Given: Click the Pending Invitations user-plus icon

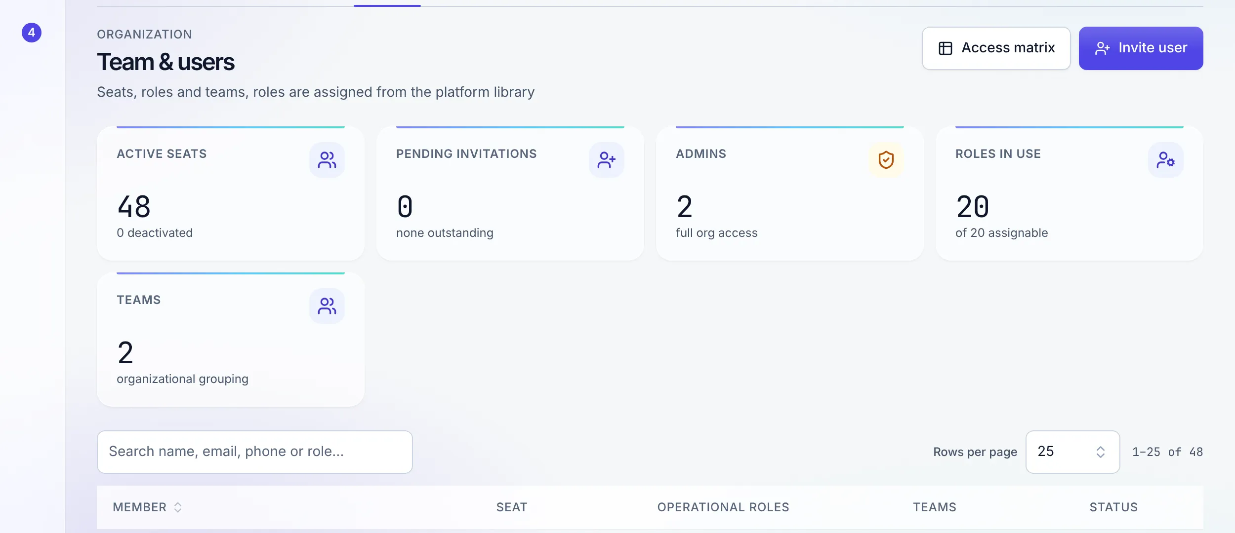Looking at the screenshot, I should point(607,160).
